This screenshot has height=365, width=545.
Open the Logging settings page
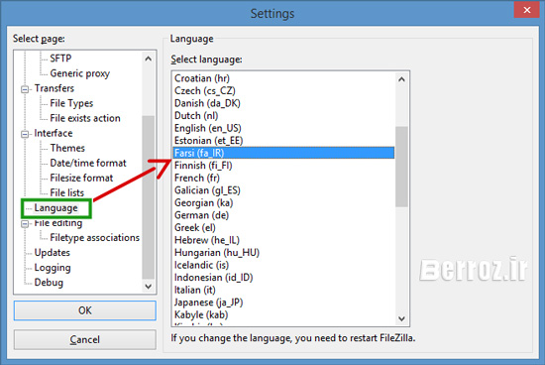coord(53,268)
